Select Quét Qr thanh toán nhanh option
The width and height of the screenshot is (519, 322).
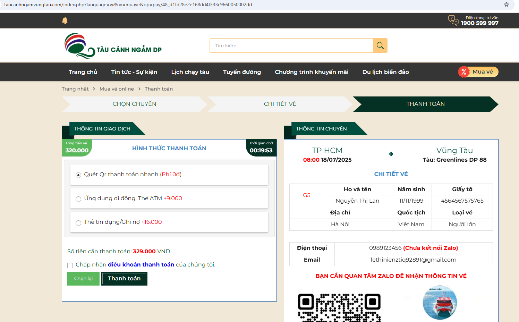coord(78,175)
